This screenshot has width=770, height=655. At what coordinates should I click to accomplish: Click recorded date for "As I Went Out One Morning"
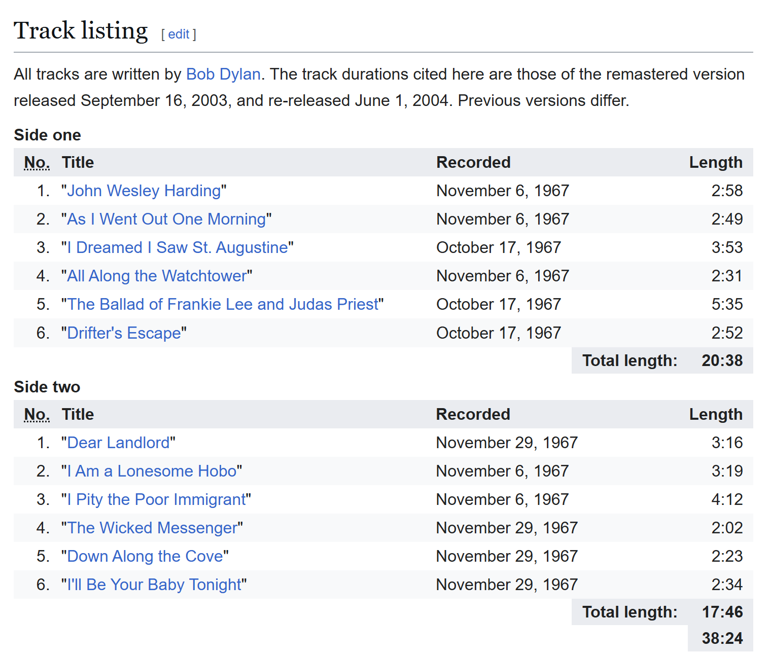coord(503,219)
